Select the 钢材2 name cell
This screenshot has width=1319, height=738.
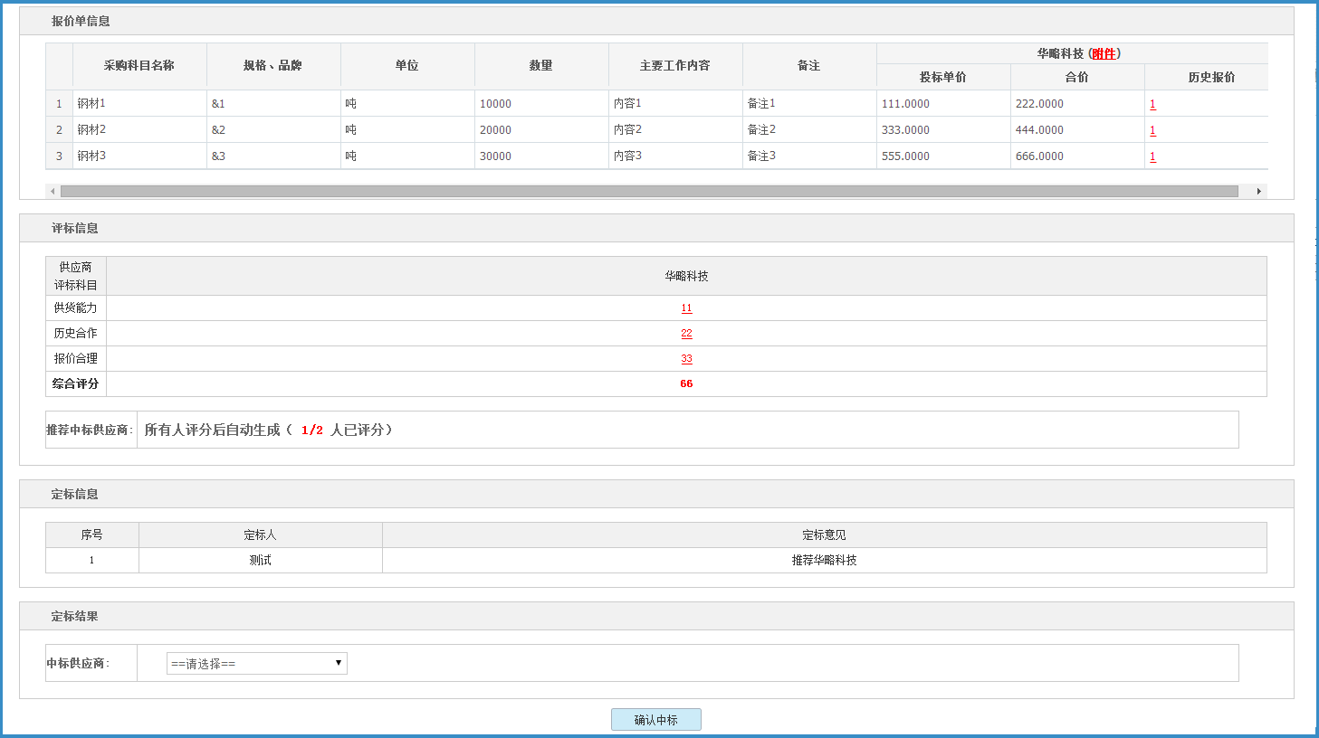coord(139,129)
